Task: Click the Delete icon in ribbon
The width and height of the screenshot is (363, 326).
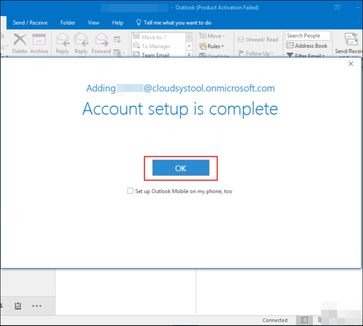Action: [20, 43]
